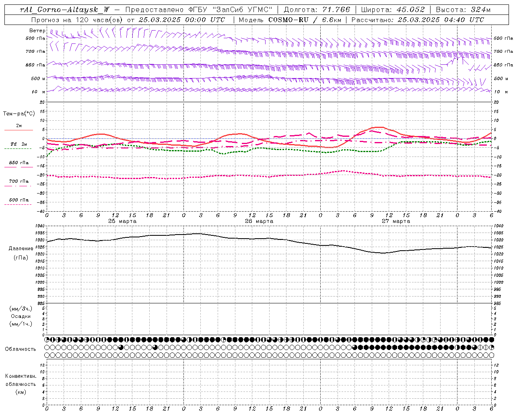Viewport: 515px width, 412px height.
Task: Select the Долгота: 71.766 header value
Action: click(317, 10)
